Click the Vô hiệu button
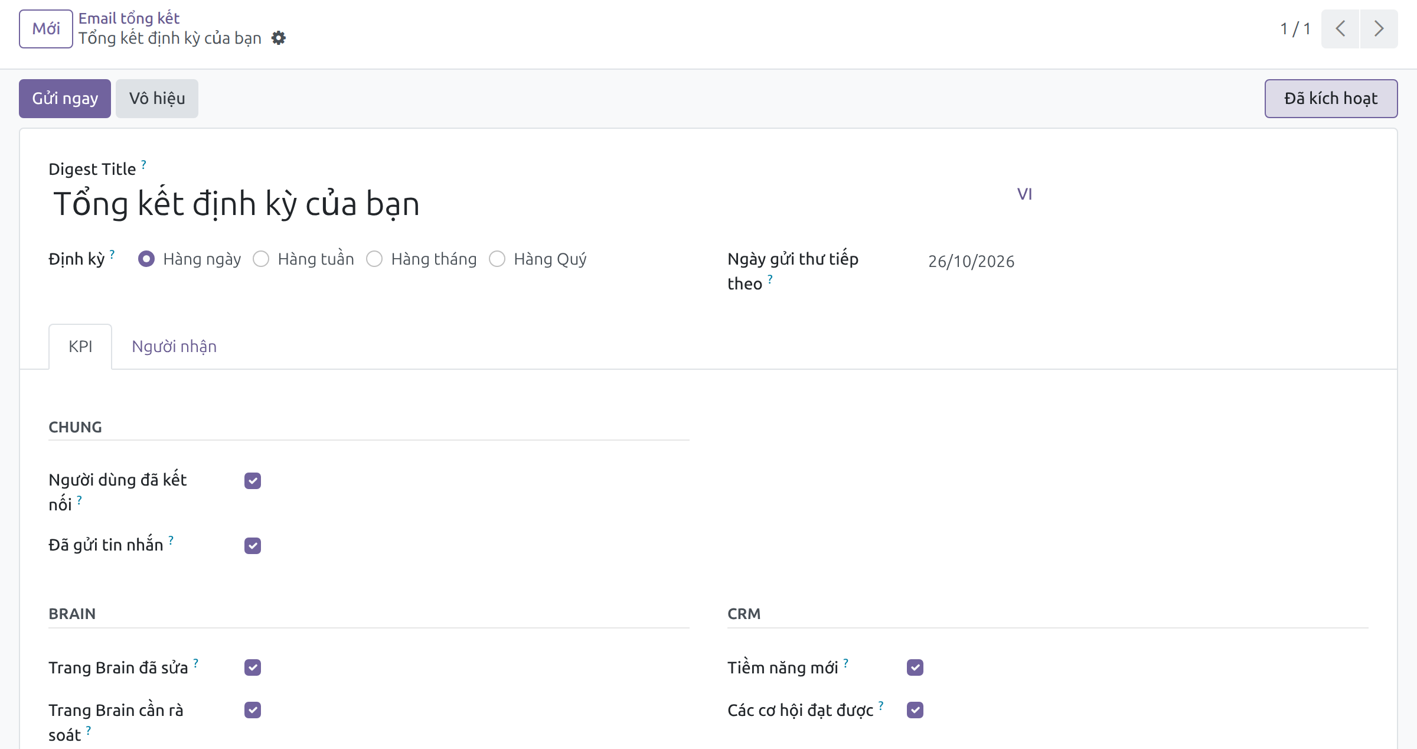The width and height of the screenshot is (1417, 749). [x=157, y=99]
